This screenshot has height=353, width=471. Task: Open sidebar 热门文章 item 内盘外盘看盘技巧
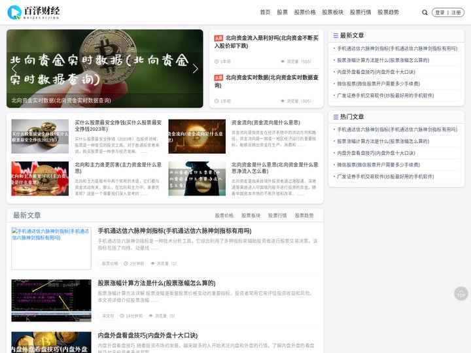coord(376,153)
